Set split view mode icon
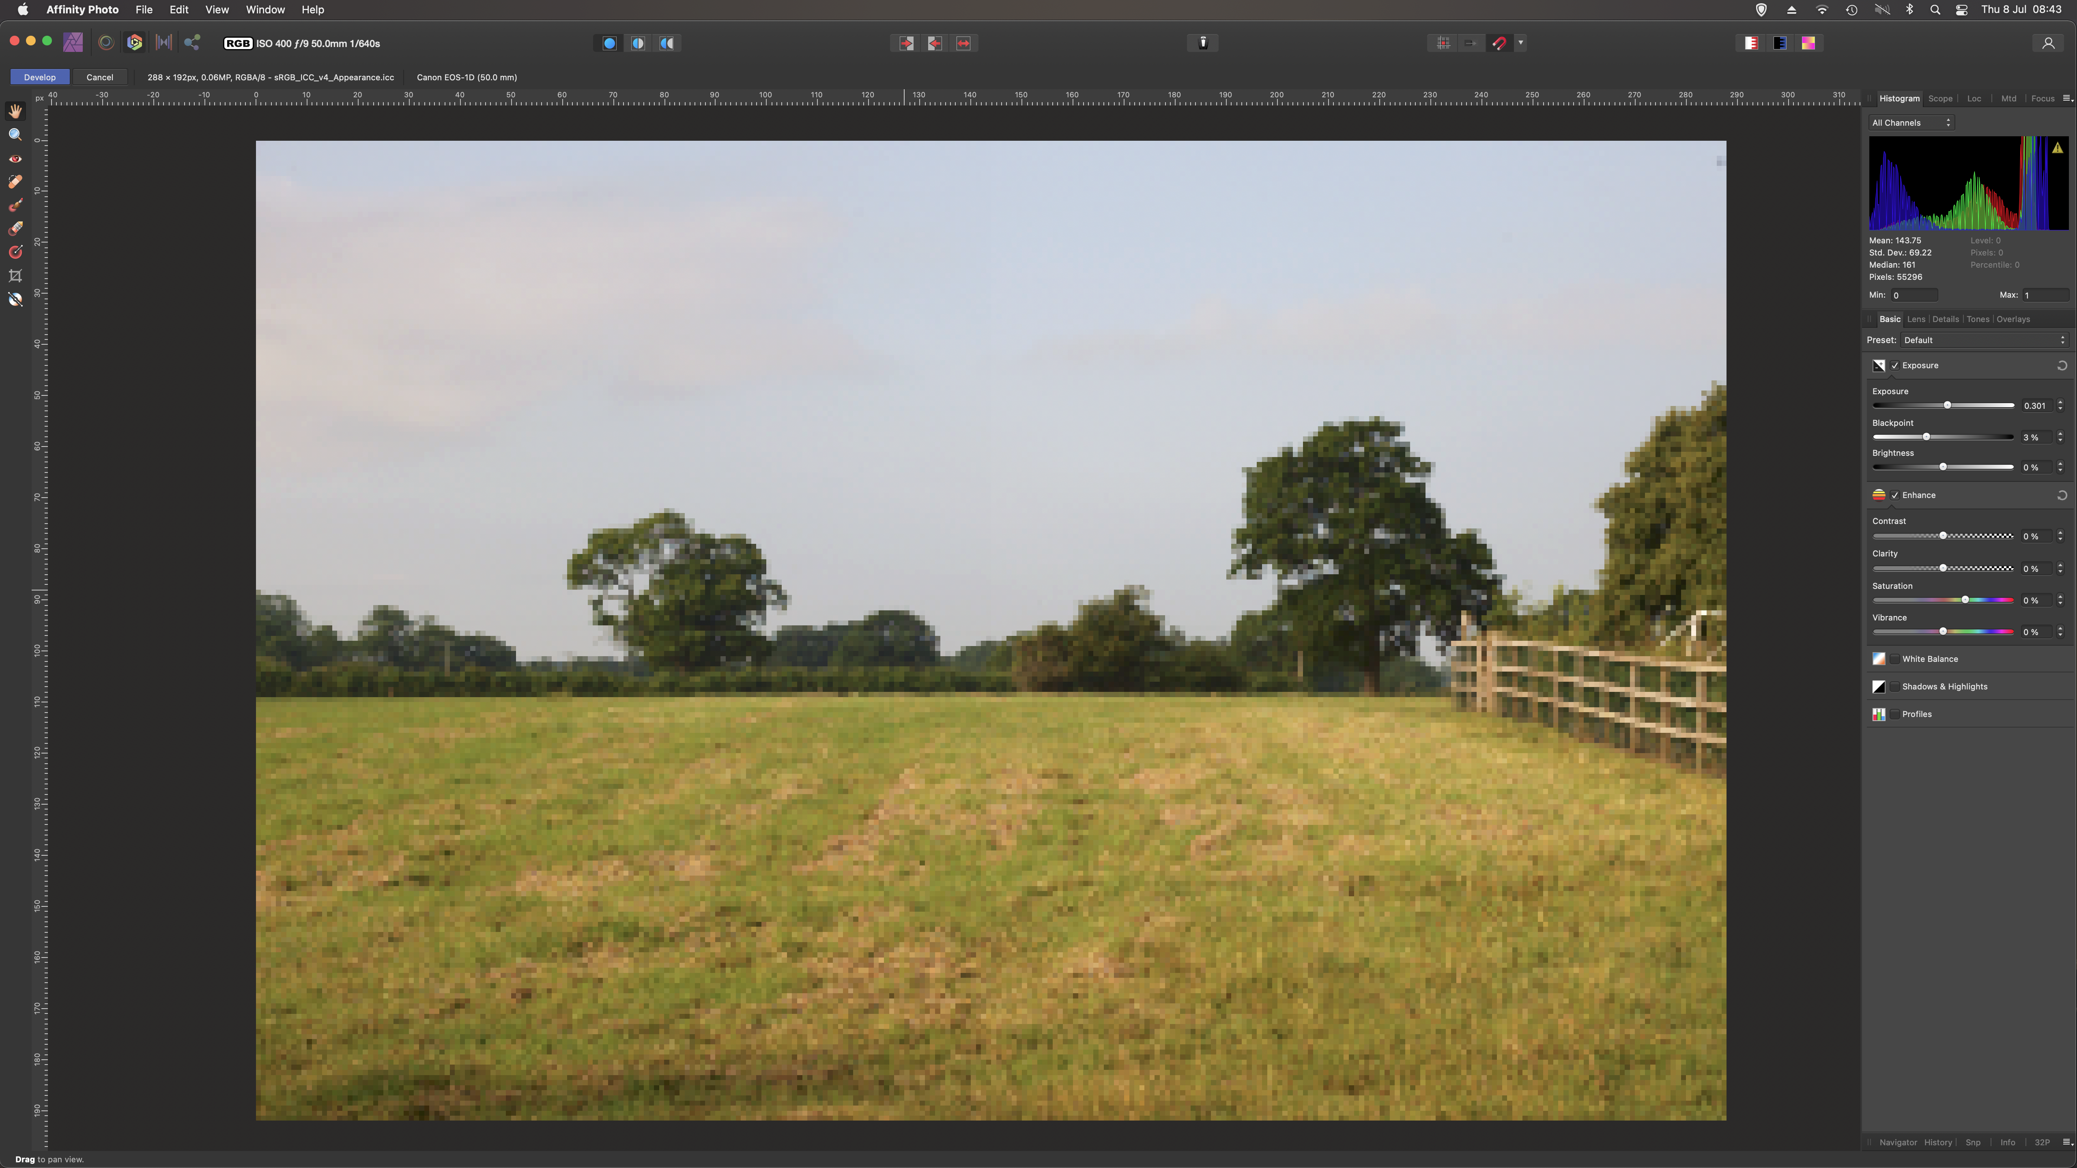 point(638,43)
